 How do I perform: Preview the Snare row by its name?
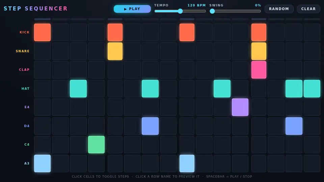(23, 51)
